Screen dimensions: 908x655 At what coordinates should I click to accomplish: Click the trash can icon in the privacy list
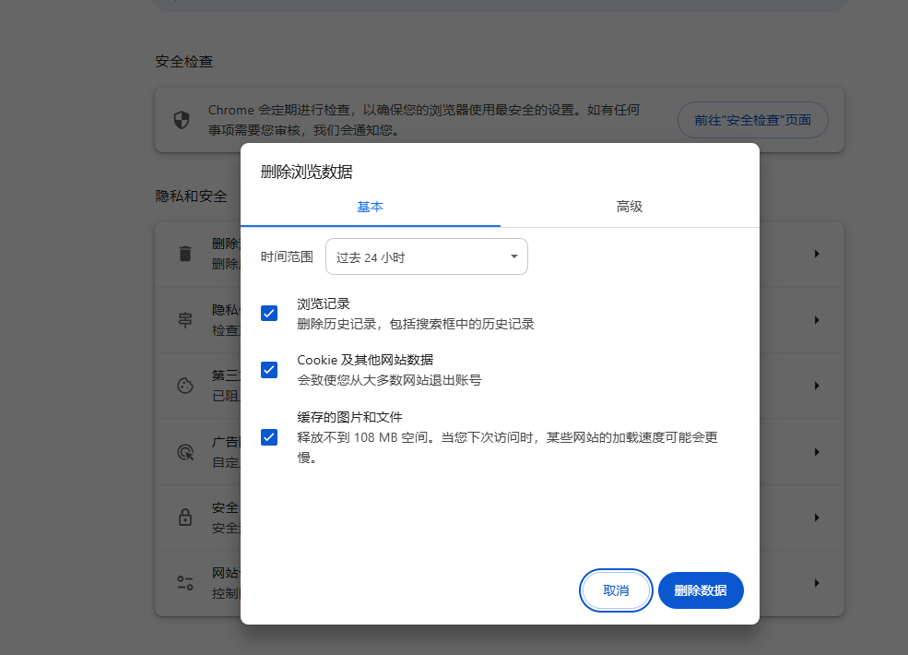coord(185,254)
